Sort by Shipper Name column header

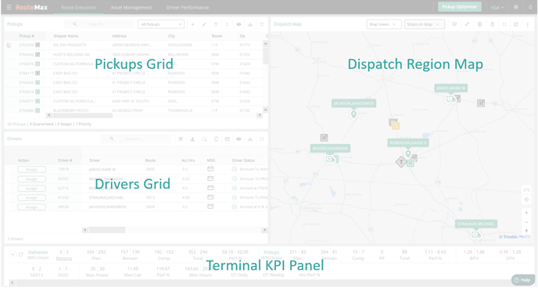pyautogui.click(x=66, y=36)
